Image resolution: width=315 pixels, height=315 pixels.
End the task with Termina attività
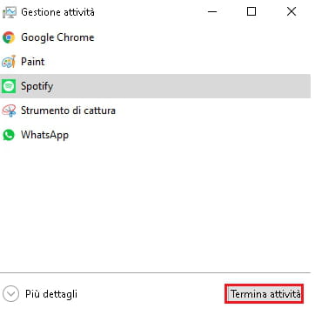[x=265, y=294]
